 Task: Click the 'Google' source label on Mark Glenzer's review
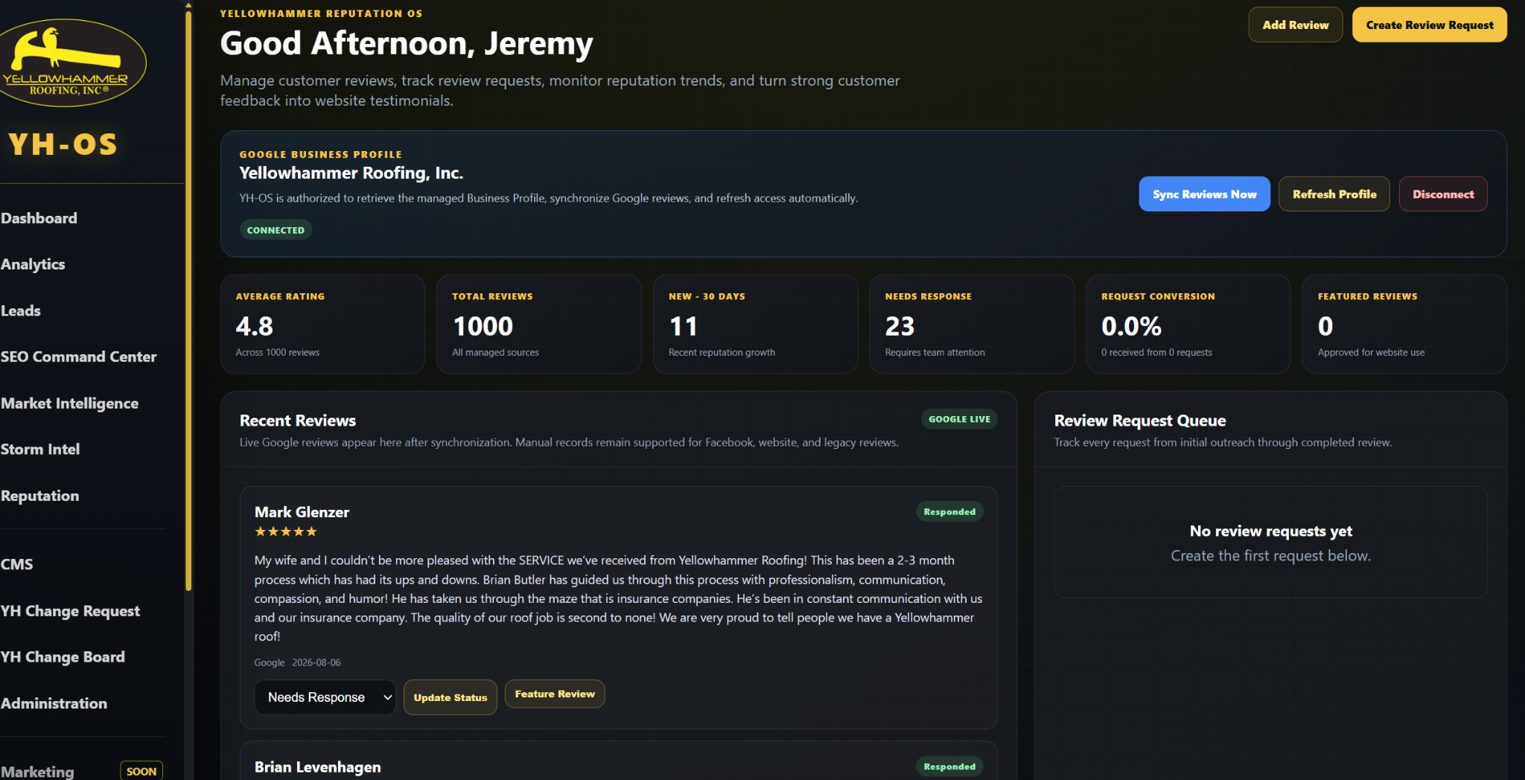pos(270,662)
